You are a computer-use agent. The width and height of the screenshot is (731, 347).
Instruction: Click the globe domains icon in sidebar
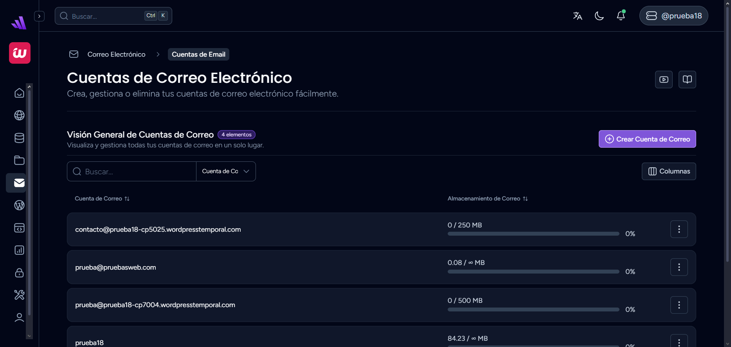pos(19,115)
